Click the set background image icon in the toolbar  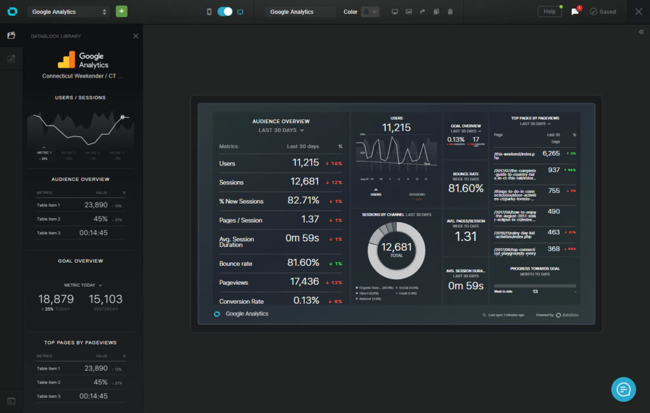tap(408, 11)
